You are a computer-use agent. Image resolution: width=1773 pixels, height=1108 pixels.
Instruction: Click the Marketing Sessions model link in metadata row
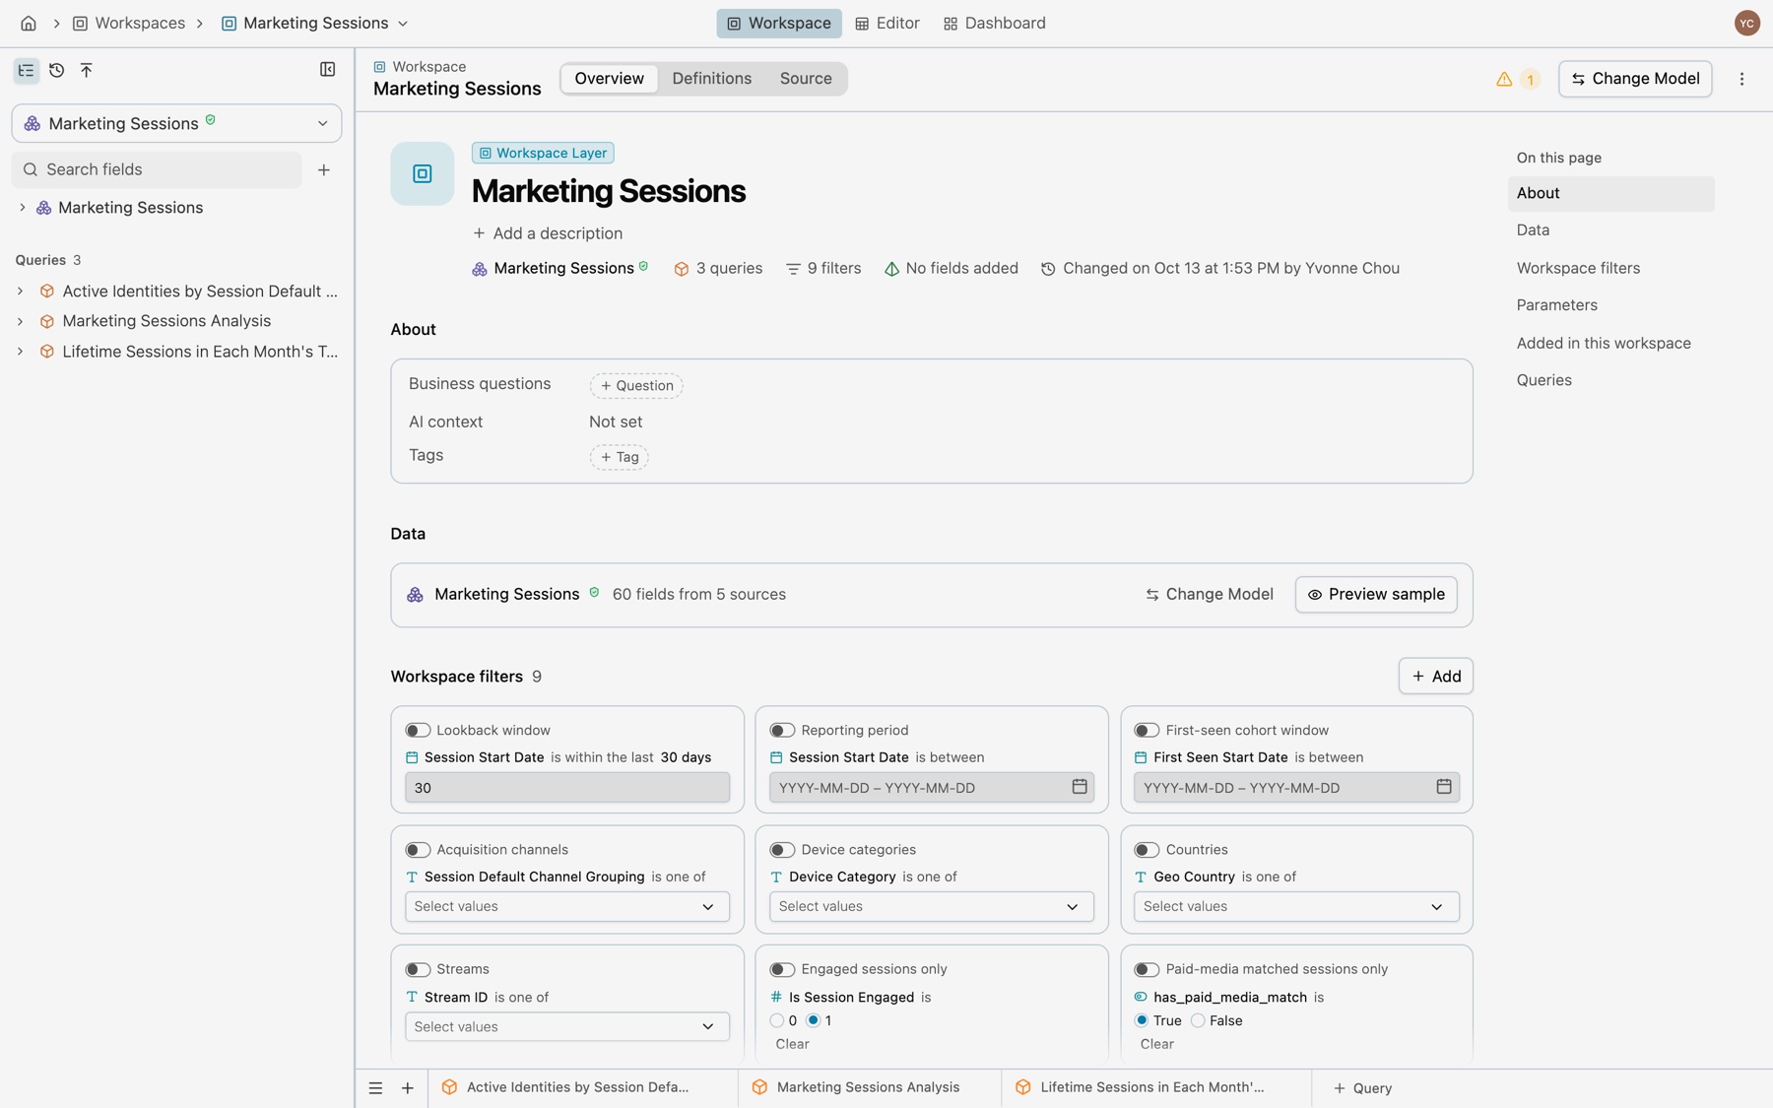[x=559, y=268]
